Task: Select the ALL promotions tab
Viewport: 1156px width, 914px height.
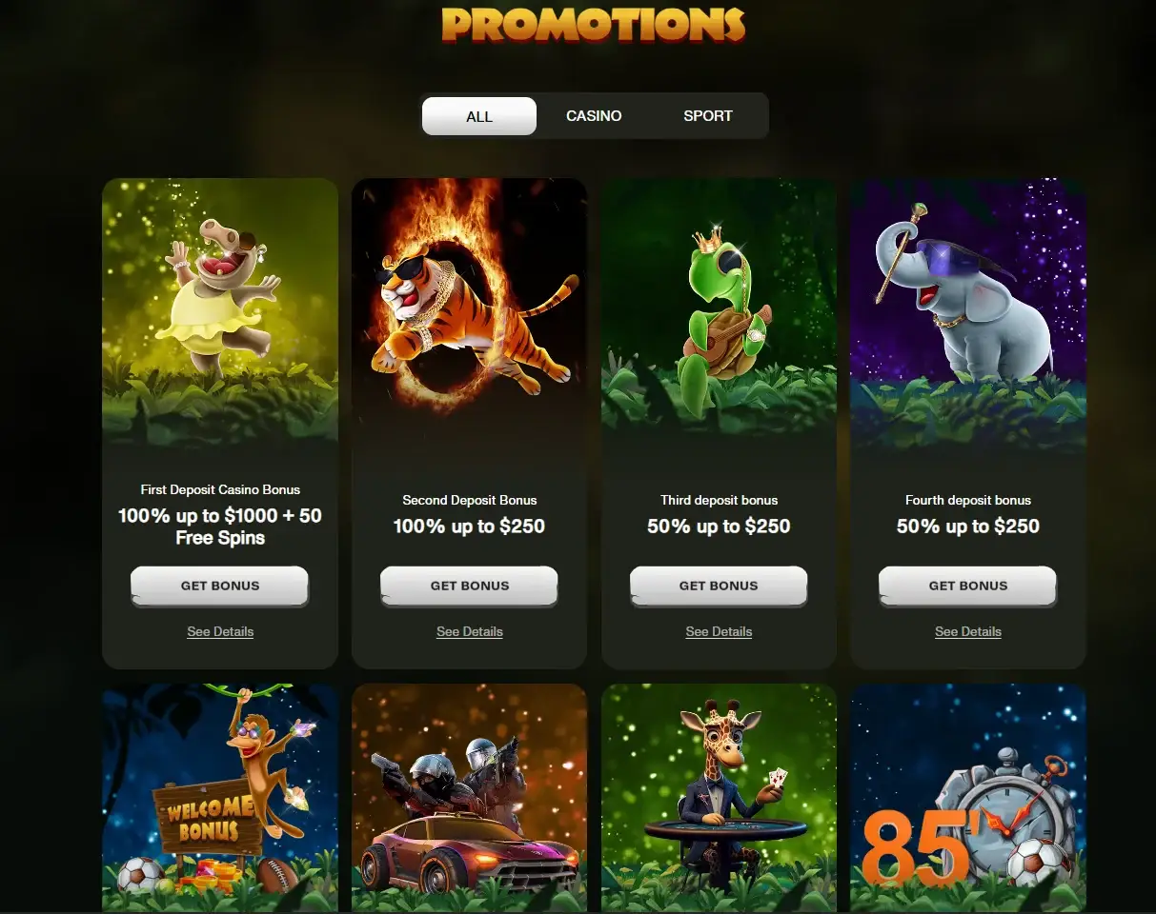Action: pyautogui.click(x=479, y=116)
